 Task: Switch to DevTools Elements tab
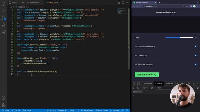(x=148, y=84)
